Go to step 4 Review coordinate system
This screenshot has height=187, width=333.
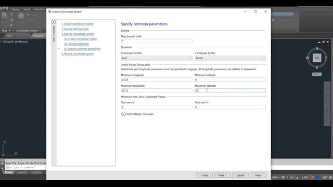78,54
